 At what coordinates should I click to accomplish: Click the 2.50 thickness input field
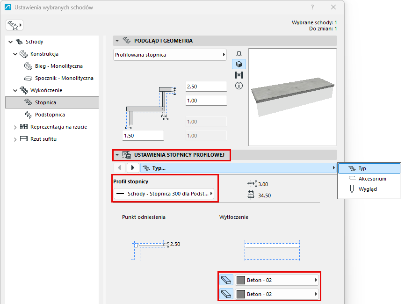click(206, 87)
